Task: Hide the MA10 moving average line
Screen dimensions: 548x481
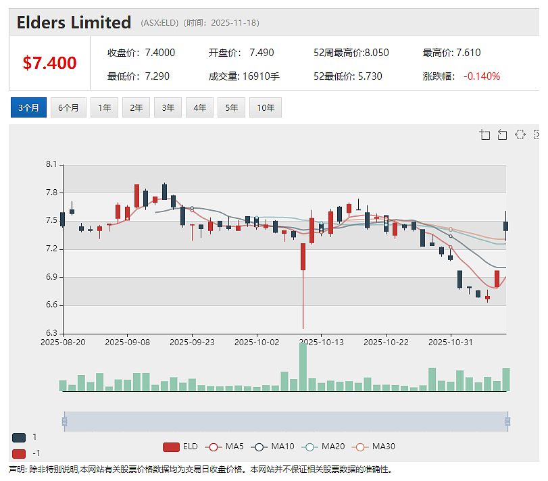Action: [272, 447]
